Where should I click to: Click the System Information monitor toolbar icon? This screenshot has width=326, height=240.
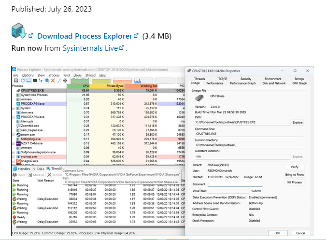[x=28, y=81]
